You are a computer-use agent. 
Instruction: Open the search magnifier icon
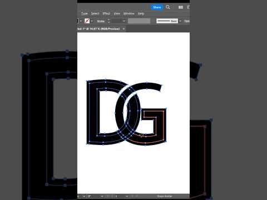[168, 7]
